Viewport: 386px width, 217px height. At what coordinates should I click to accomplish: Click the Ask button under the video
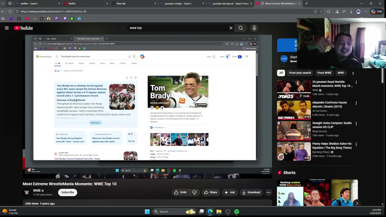click(x=229, y=192)
